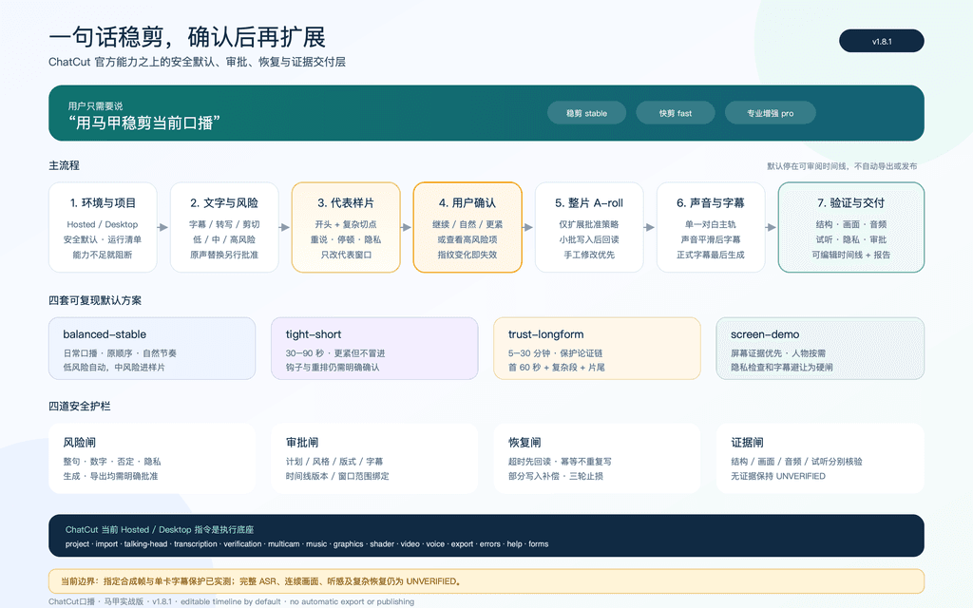Click the v1.8.1 version badge

coord(881,41)
